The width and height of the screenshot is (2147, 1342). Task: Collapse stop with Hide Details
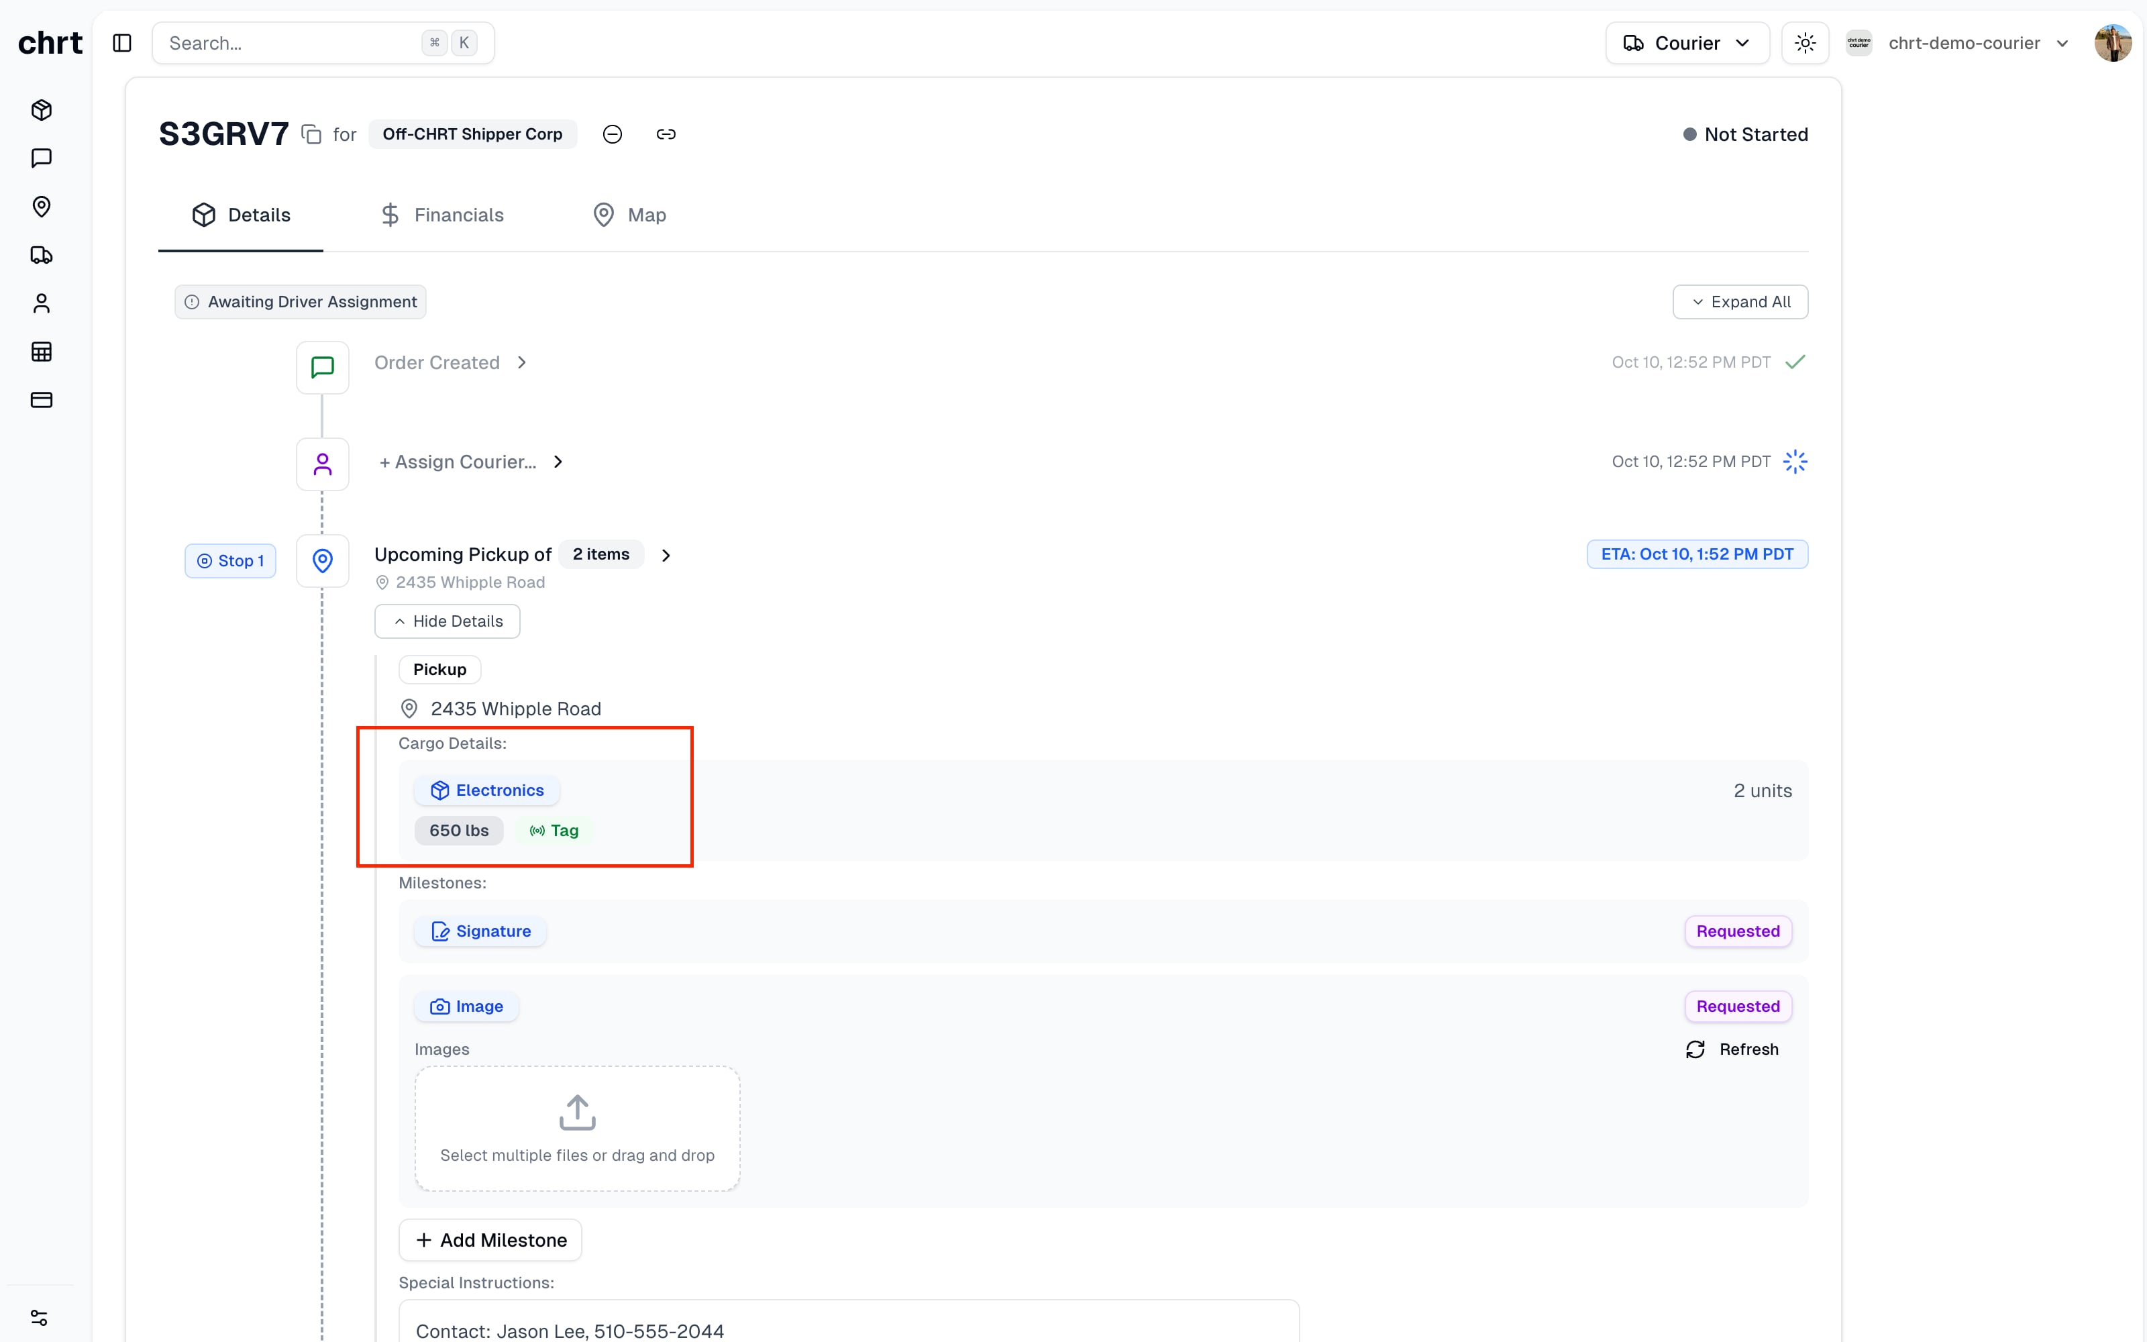[x=447, y=621]
